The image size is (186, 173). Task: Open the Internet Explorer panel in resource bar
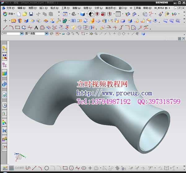click(5, 95)
